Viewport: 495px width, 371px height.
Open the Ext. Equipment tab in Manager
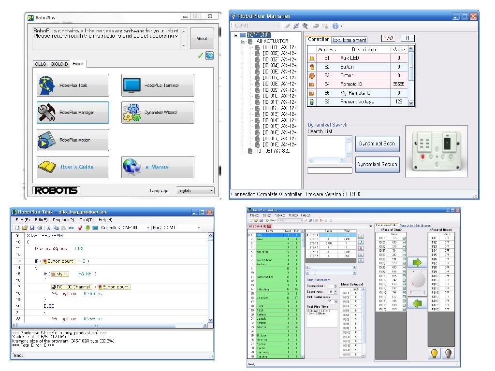point(350,40)
